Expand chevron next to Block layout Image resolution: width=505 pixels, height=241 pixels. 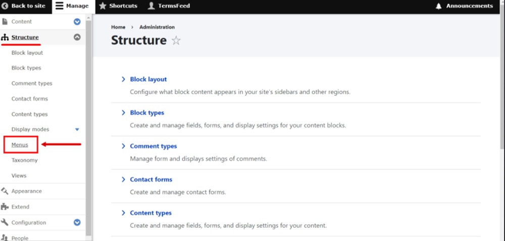pos(123,79)
